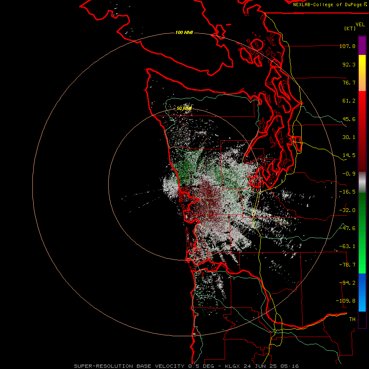Click the 100 NMI range ring label

click(x=184, y=32)
